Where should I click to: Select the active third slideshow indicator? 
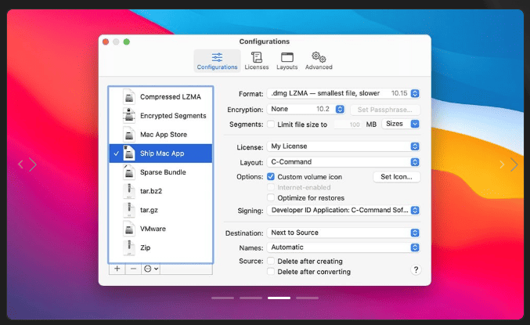pyautogui.click(x=279, y=298)
